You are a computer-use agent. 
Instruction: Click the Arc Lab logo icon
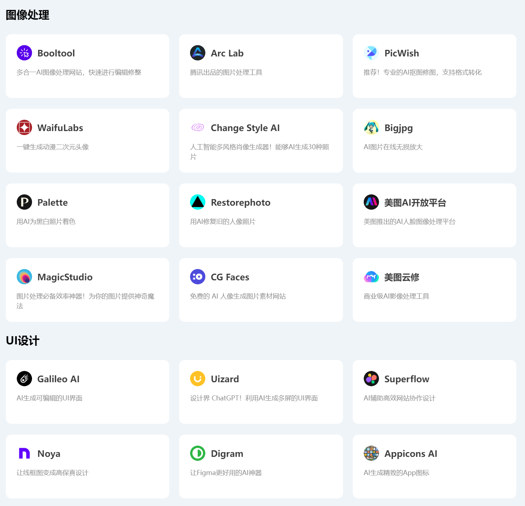click(x=198, y=53)
